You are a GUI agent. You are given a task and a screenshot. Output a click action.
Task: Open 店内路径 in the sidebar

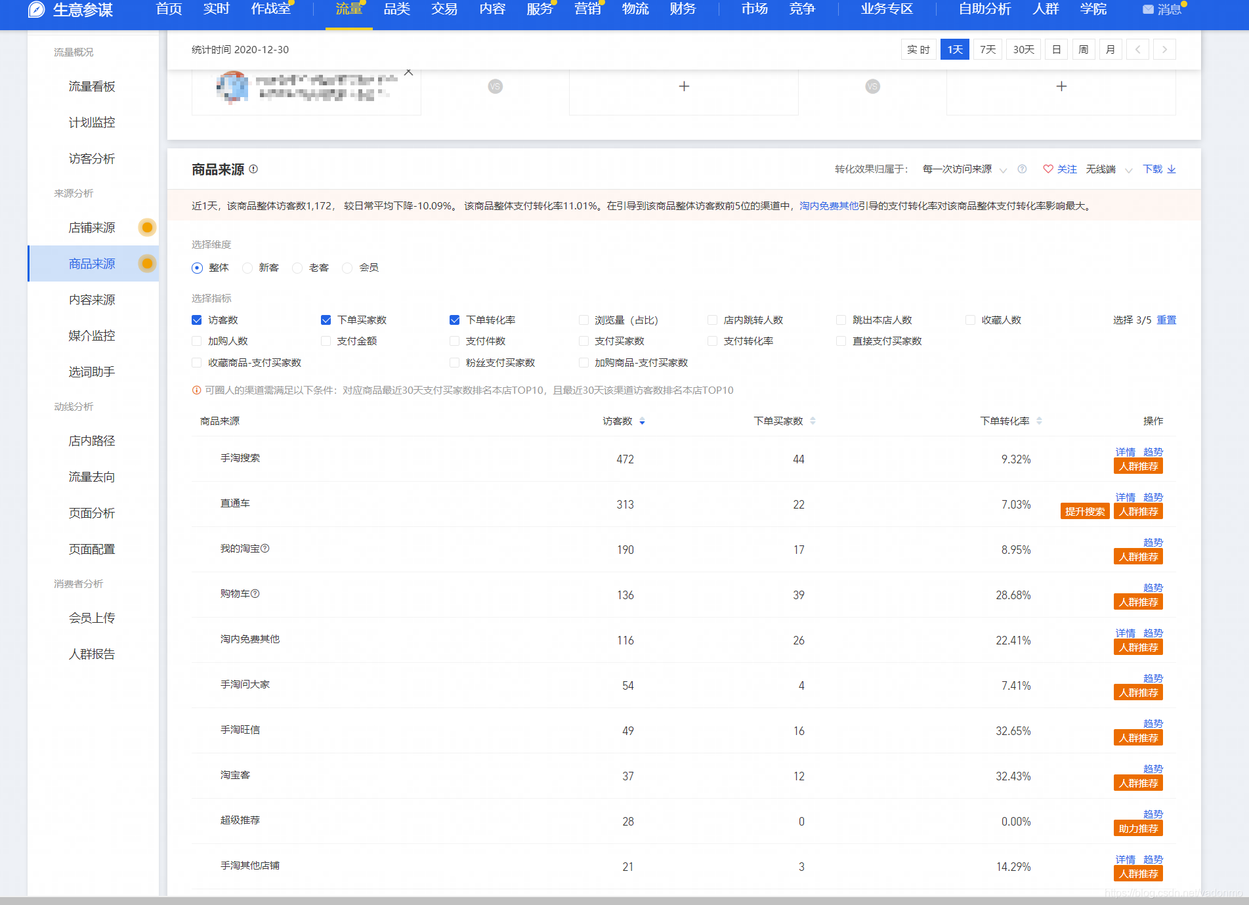pos(92,440)
